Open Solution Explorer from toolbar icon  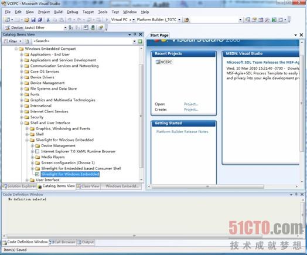point(248,20)
